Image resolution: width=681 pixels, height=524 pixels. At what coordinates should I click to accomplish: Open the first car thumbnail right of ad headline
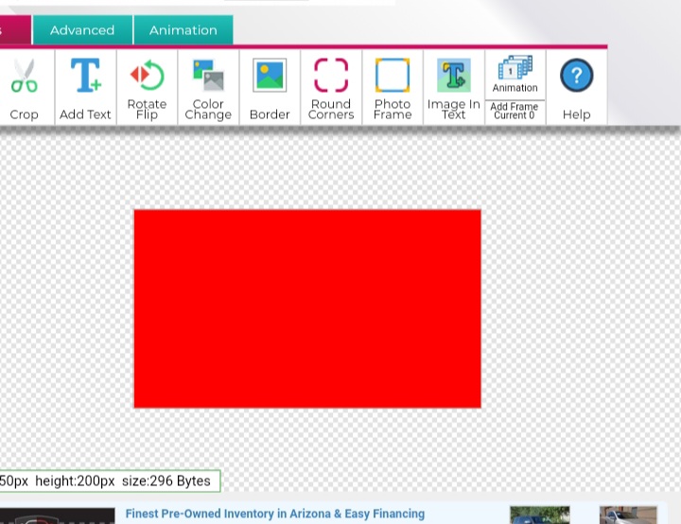point(539,515)
